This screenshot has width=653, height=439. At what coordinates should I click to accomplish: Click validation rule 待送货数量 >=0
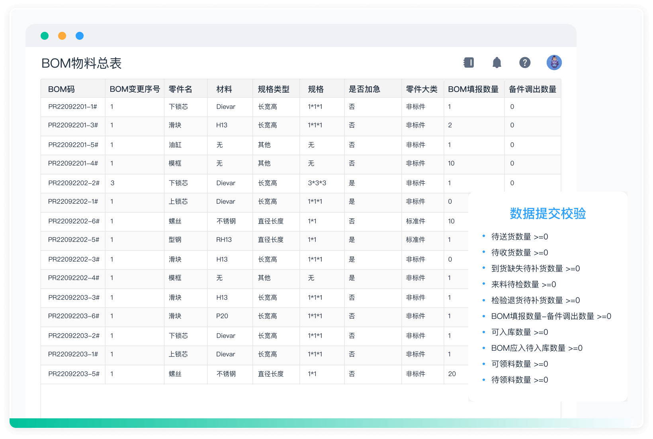tap(519, 236)
